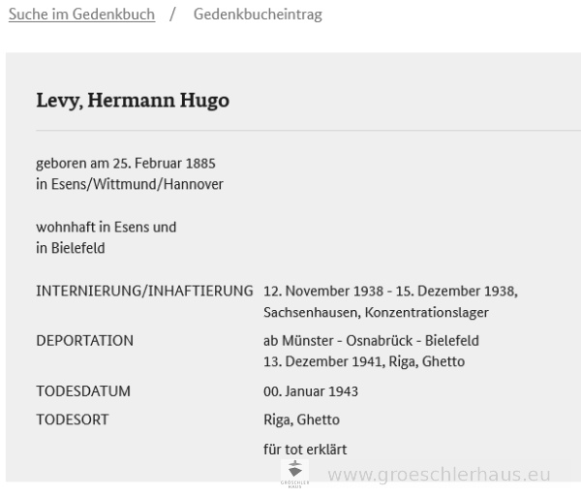
Task: Click the heading 'Levy, Hermann Hugo'
Action: (133, 101)
